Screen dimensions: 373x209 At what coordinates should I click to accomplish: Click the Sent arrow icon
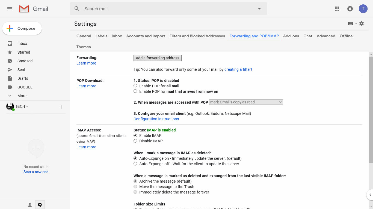pyautogui.click(x=10, y=70)
